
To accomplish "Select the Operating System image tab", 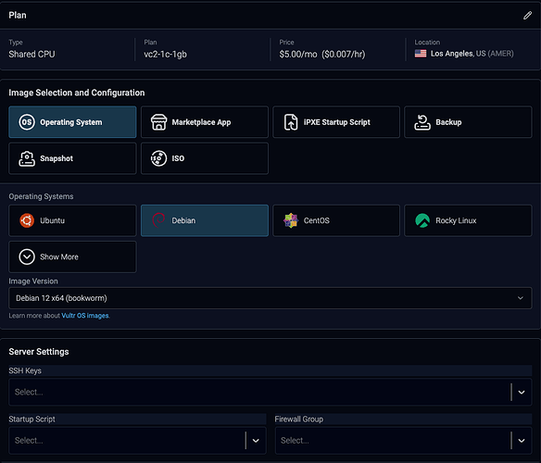I will pos(72,122).
